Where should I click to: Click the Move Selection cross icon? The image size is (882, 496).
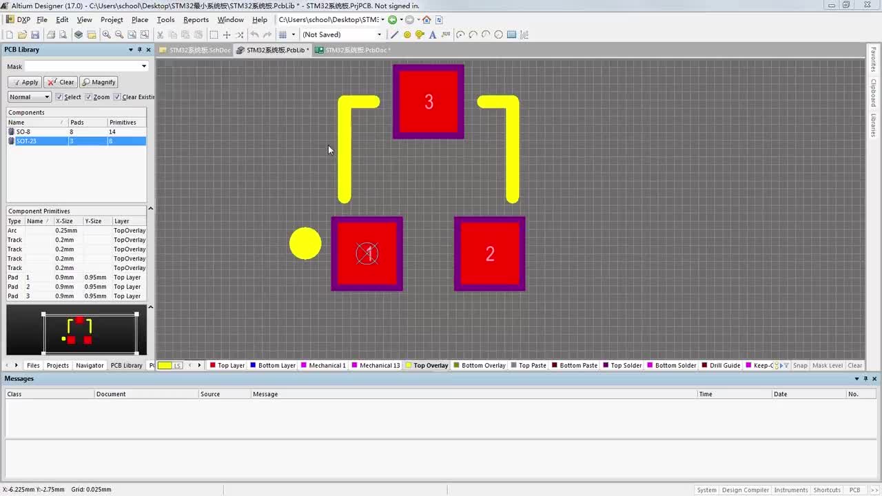pyautogui.click(x=227, y=34)
